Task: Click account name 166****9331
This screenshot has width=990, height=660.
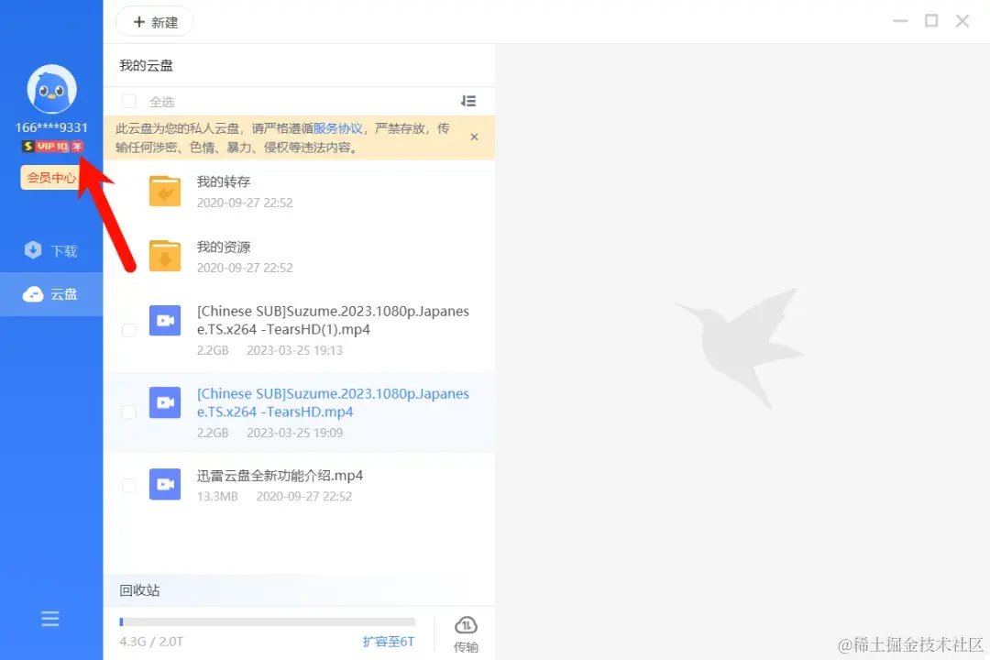Action: [x=51, y=127]
